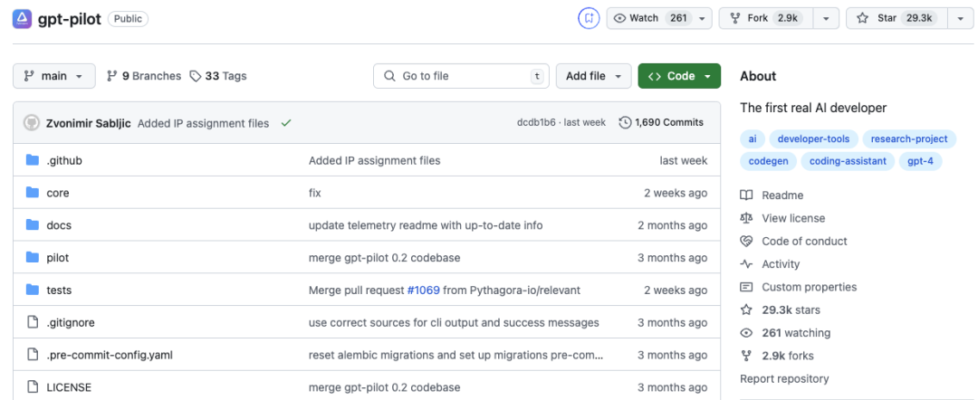Open the .github folder
978x400 pixels.
[64, 161]
